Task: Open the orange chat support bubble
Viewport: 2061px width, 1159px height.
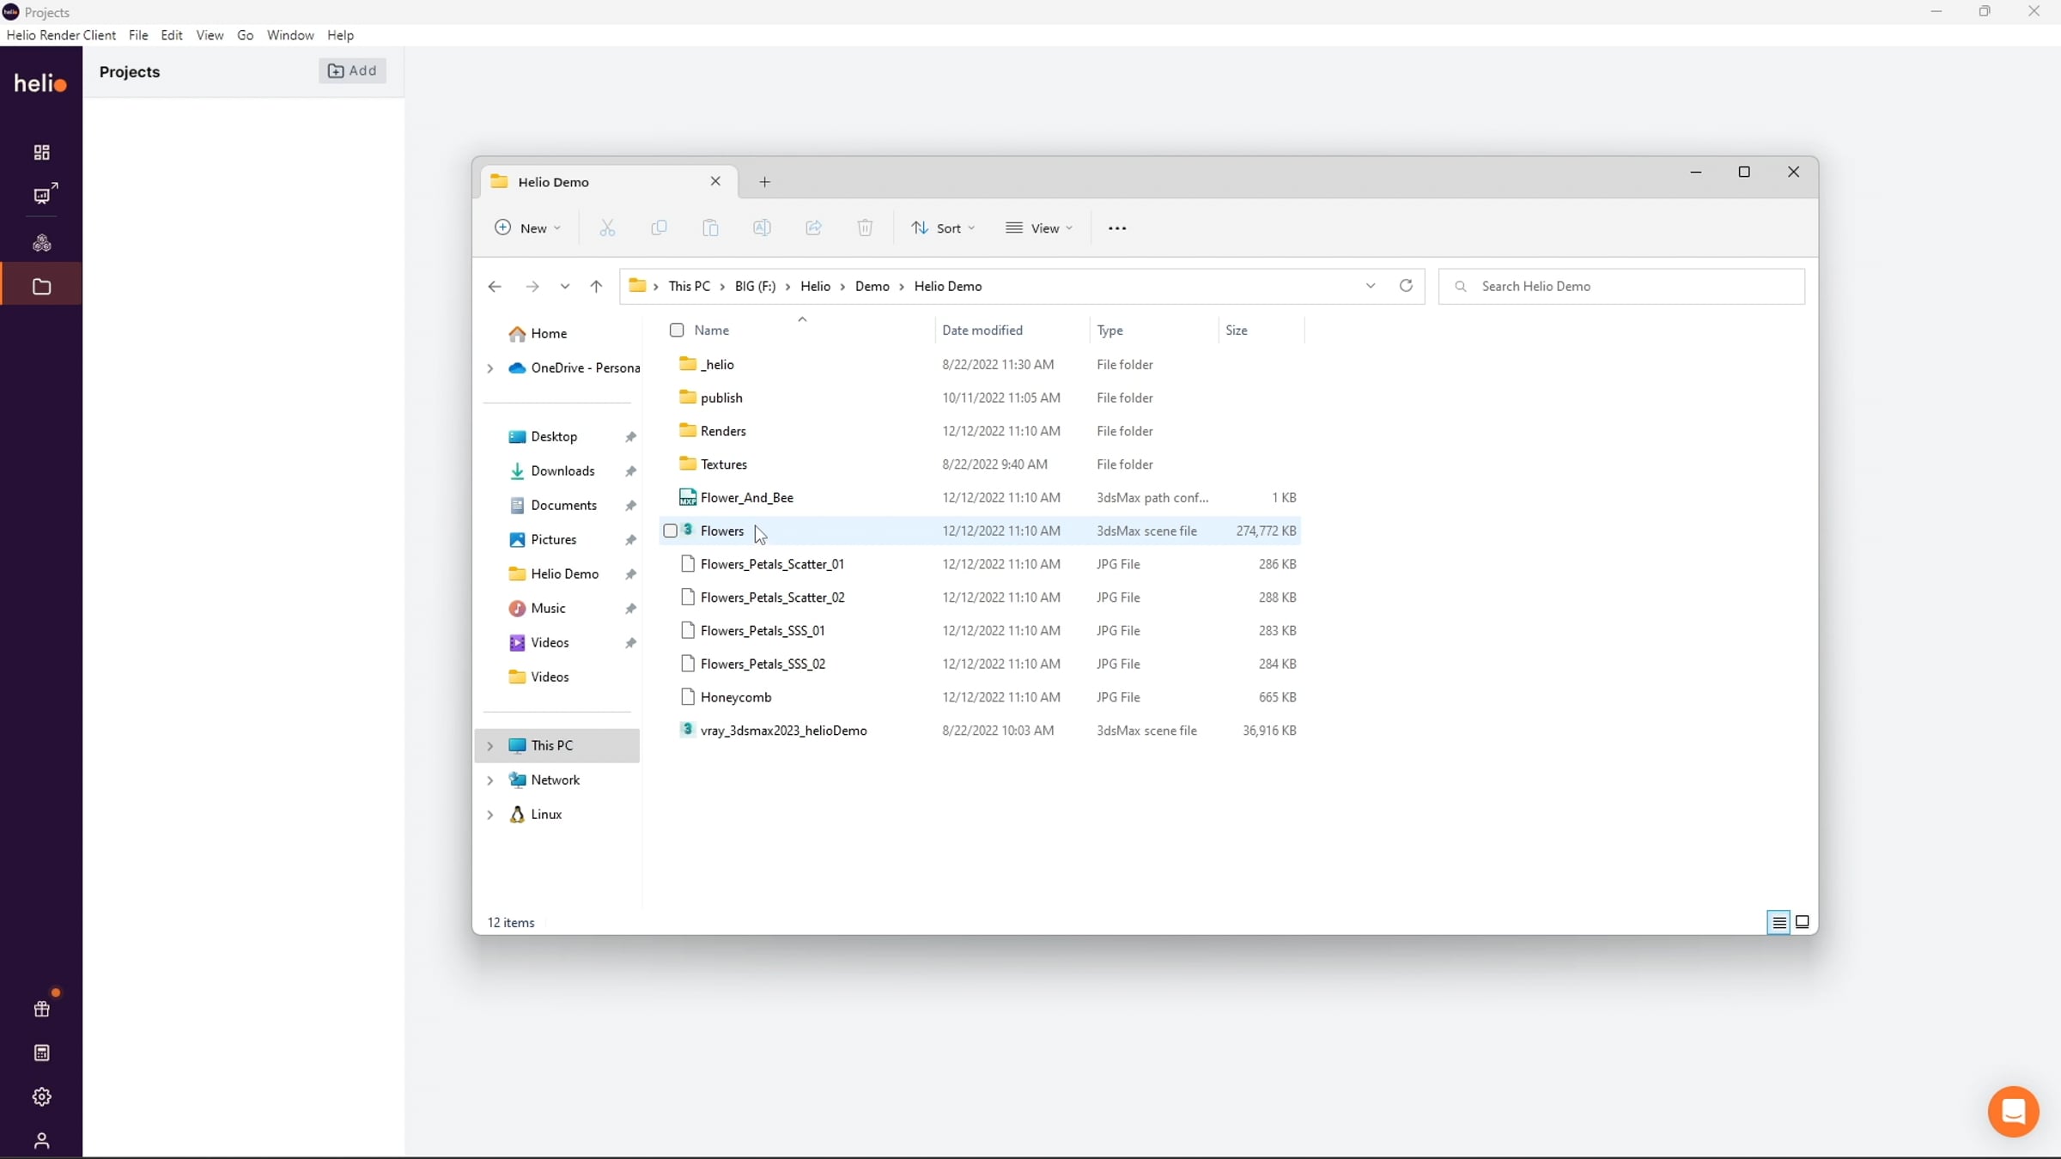Action: pyautogui.click(x=2013, y=1111)
